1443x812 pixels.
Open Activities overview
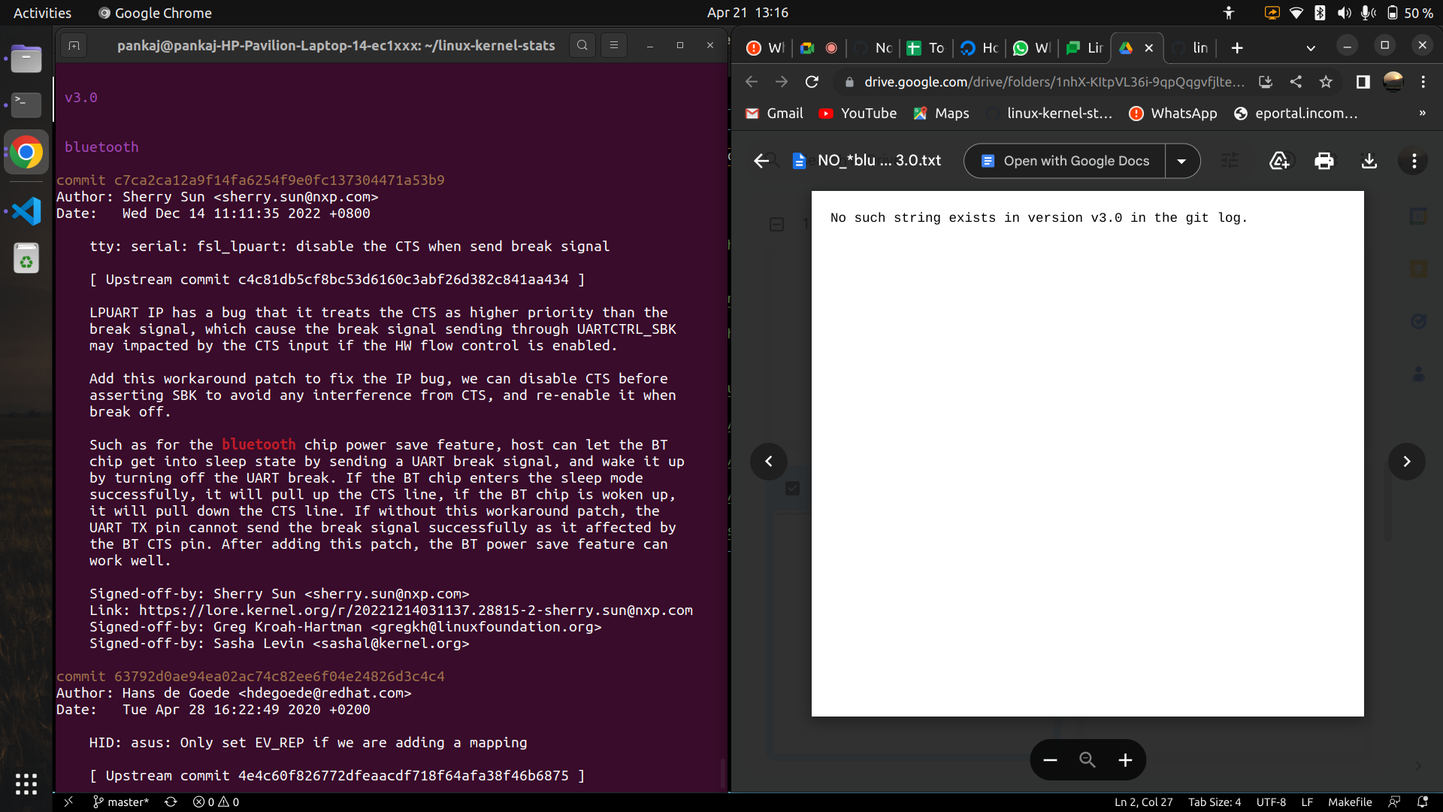click(x=42, y=13)
